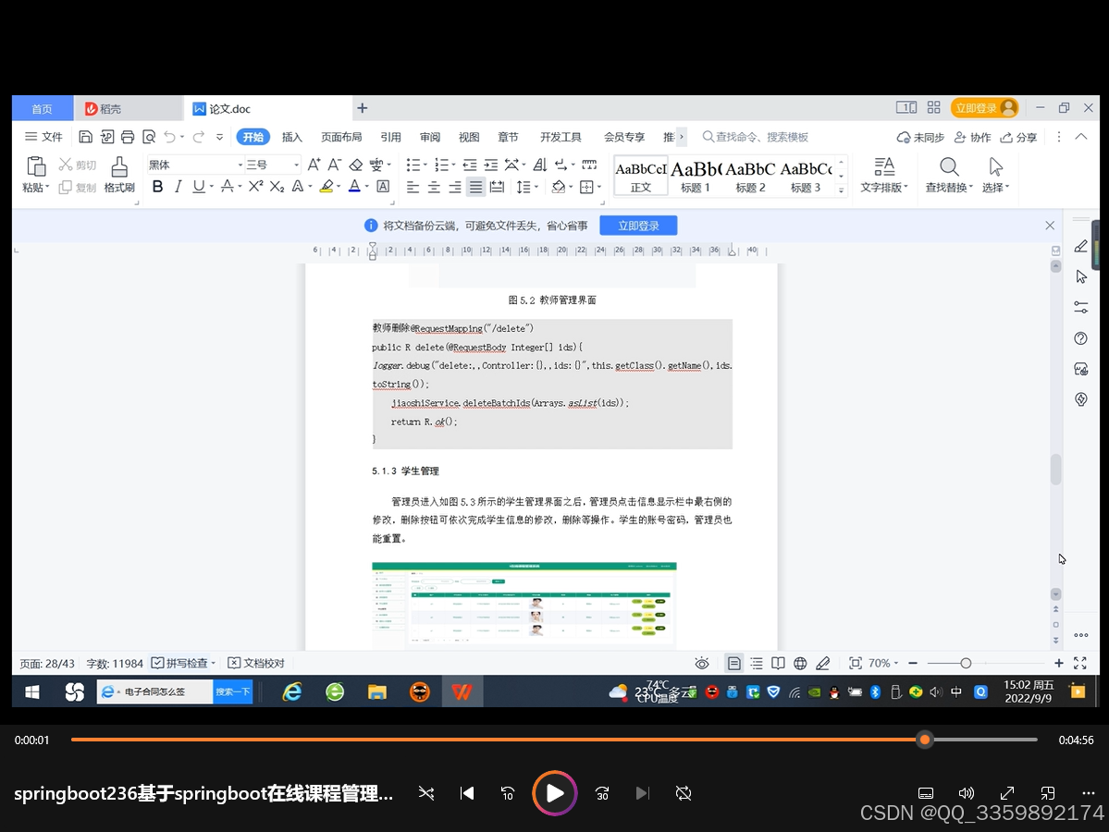Select the Format Painter tool
Viewport: 1109px width, 832px height.
pos(120,176)
